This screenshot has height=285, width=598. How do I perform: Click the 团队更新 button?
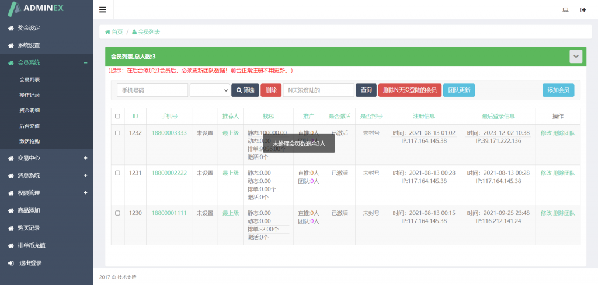458,90
